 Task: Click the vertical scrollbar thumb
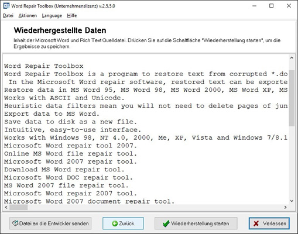click(x=292, y=98)
